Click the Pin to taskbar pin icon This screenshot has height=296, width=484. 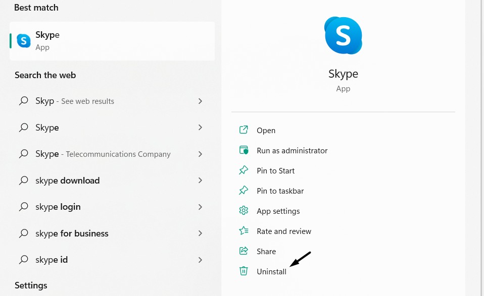click(244, 191)
